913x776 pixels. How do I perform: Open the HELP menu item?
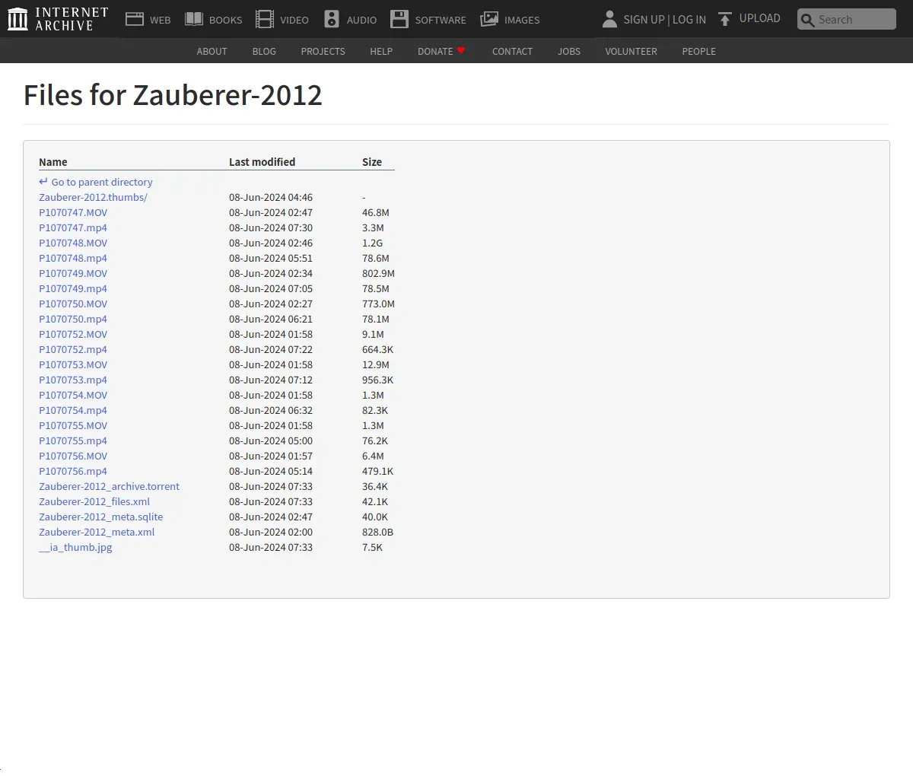[x=381, y=51]
